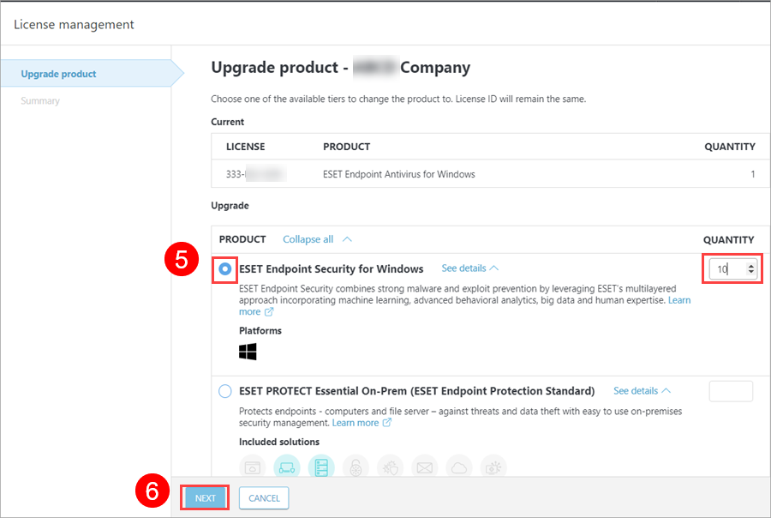Open Learn more link for ESET Endpoint Security
This screenshot has height=518, width=771.
679,300
